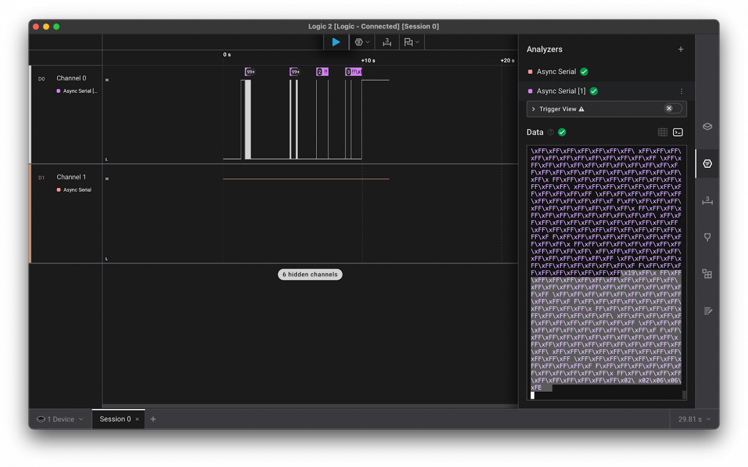Open the Analyzers sidebar panel
Screen dimensions: 748x467
[x=707, y=163]
